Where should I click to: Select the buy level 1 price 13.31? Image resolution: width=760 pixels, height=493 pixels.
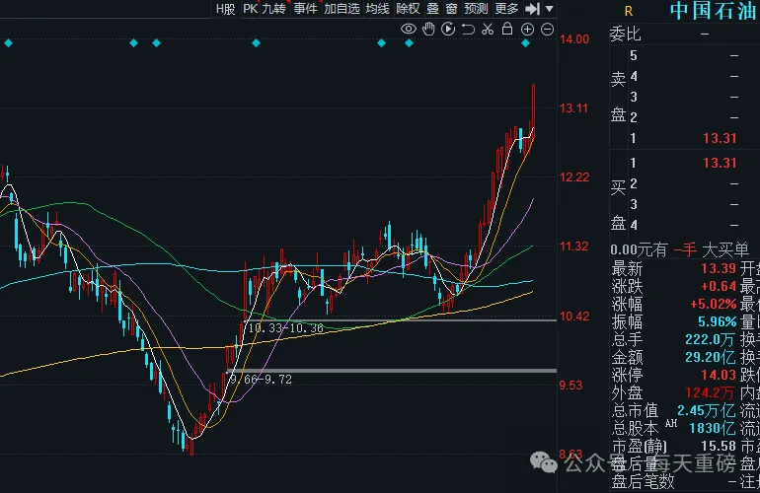[x=720, y=163]
